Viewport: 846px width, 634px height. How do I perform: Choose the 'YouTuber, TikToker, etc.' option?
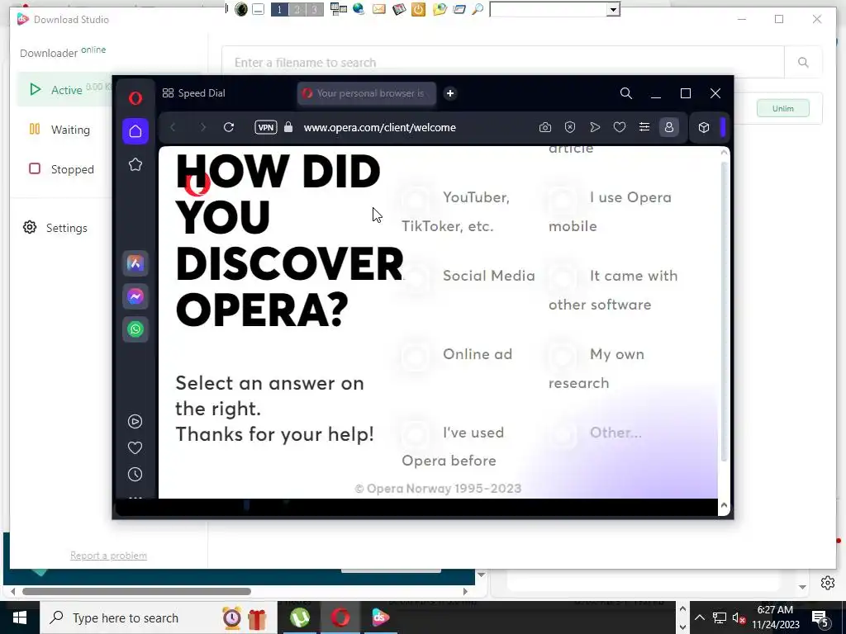point(455,212)
